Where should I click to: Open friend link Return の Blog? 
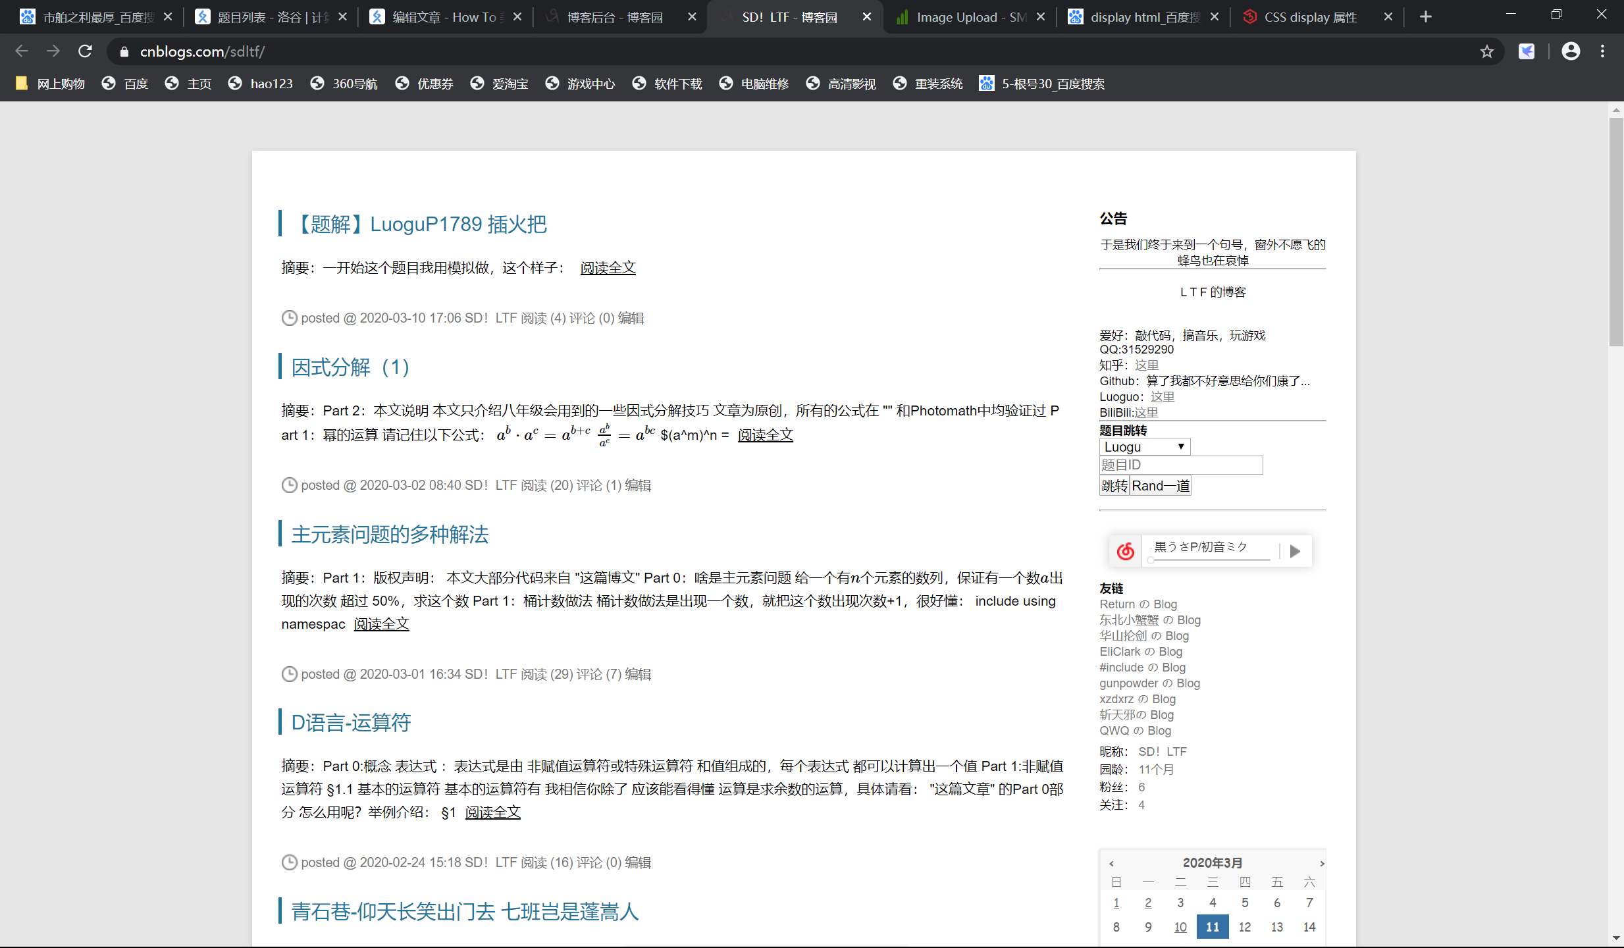[1138, 604]
